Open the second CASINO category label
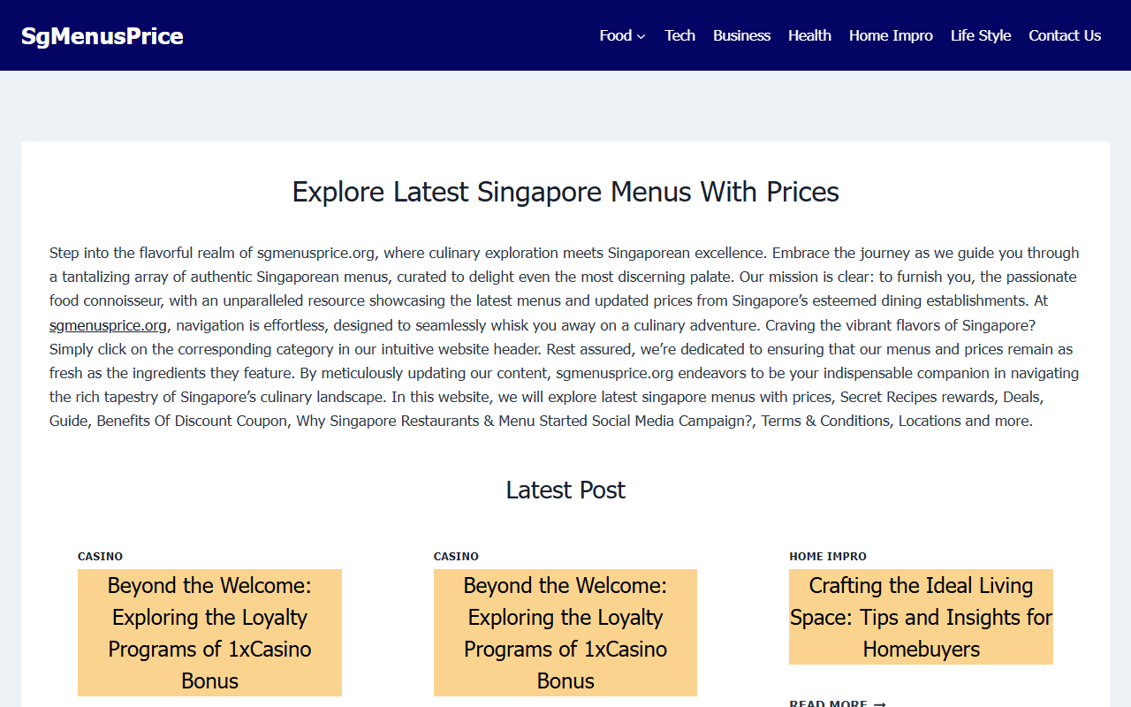 [456, 557]
